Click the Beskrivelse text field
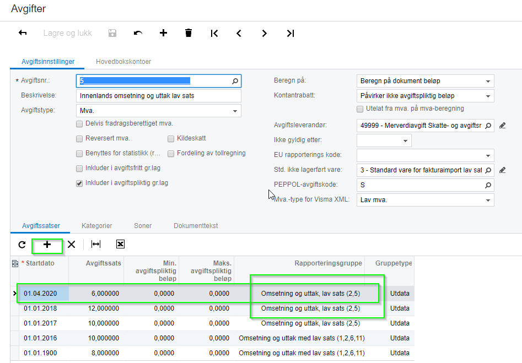Viewport: 522px width, 363px height. (159, 96)
